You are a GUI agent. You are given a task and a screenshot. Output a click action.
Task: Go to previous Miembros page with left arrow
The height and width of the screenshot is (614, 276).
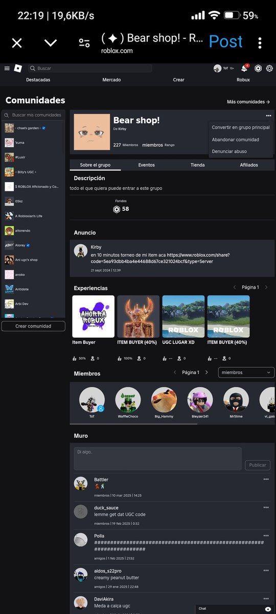[x=175, y=372]
